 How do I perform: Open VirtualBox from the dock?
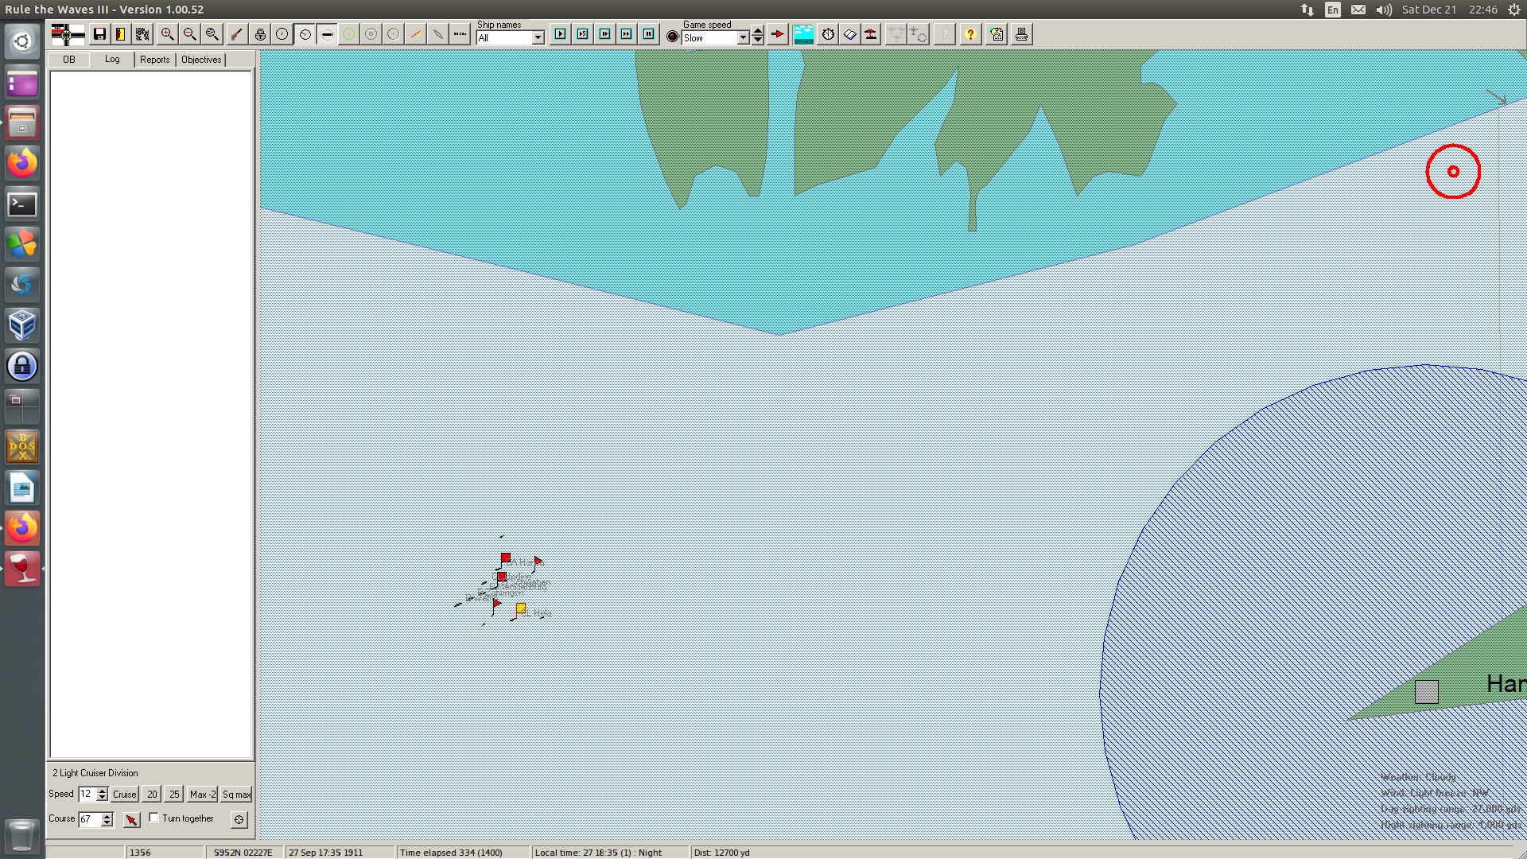coord(22,325)
